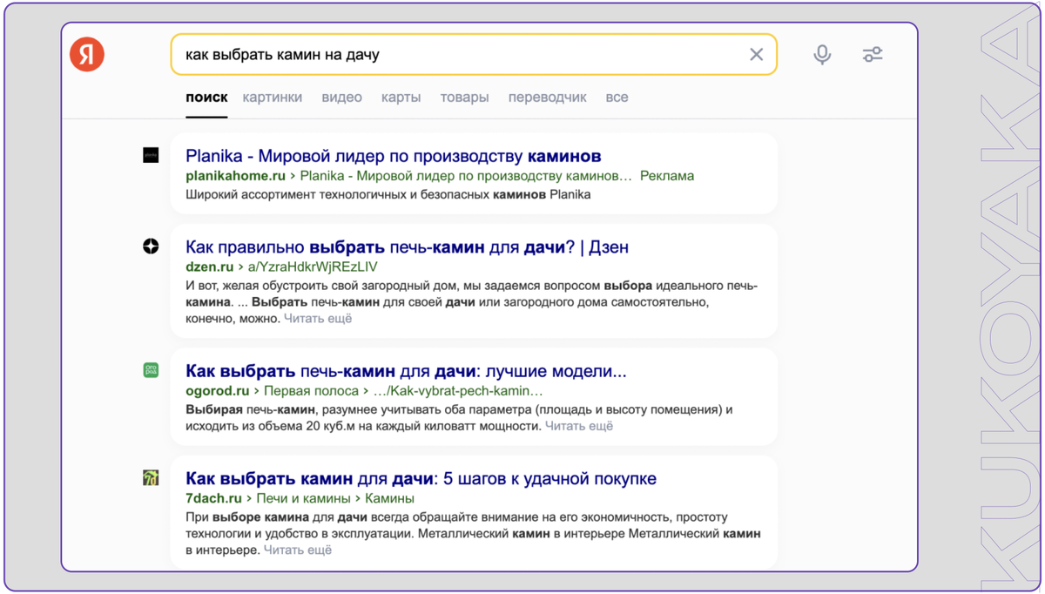The image size is (1045, 594).
Task: Open the 'Печи и камины' breadcrumb
Action: click(x=303, y=498)
